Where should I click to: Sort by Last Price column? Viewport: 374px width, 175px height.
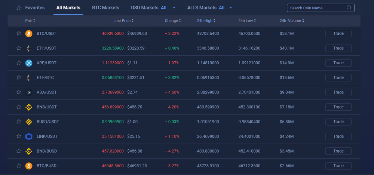click(123, 21)
